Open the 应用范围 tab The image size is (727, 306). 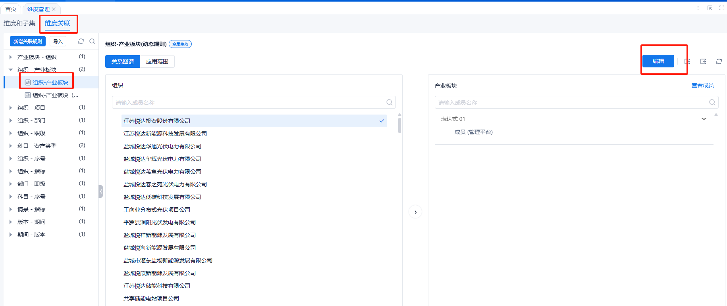157,61
